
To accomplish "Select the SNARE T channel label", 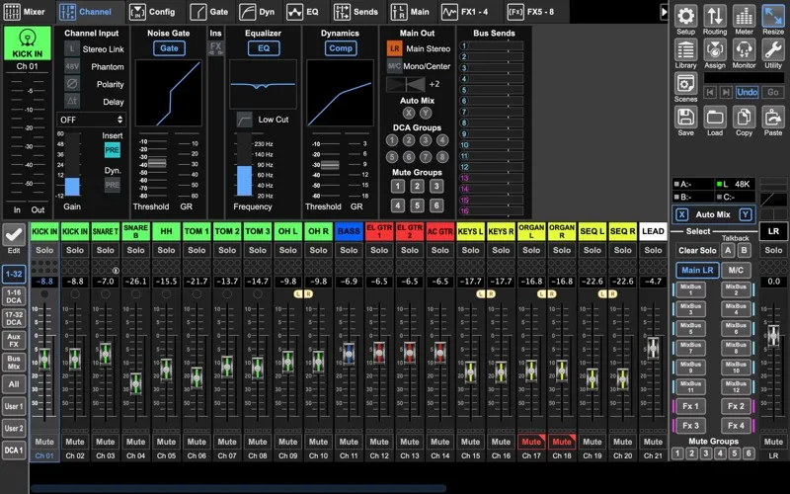I will (x=106, y=231).
